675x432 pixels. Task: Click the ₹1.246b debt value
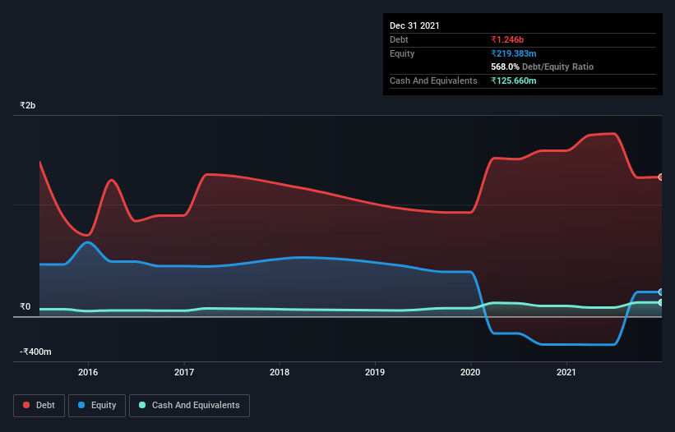[507, 39]
